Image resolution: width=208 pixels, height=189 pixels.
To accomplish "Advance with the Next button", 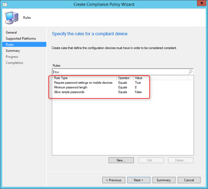I will click(139, 180).
